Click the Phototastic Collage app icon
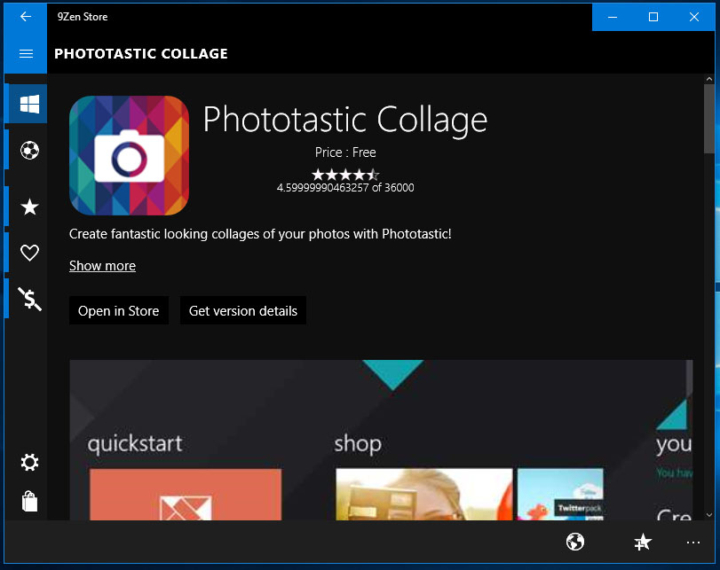720x570 pixels. [129, 155]
